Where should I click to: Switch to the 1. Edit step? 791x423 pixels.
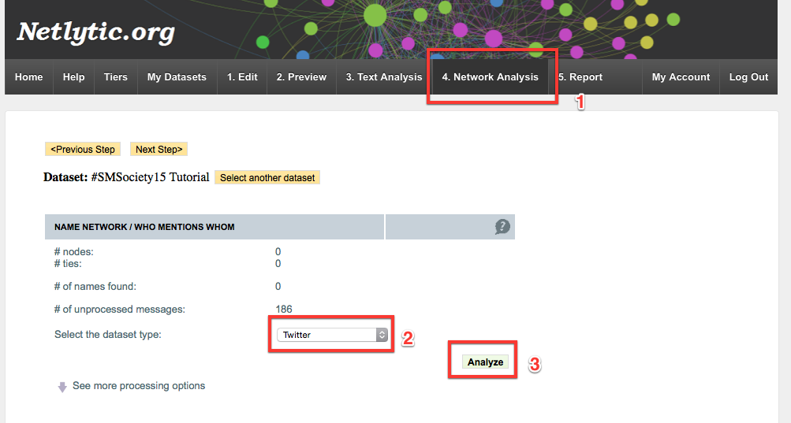point(242,77)
